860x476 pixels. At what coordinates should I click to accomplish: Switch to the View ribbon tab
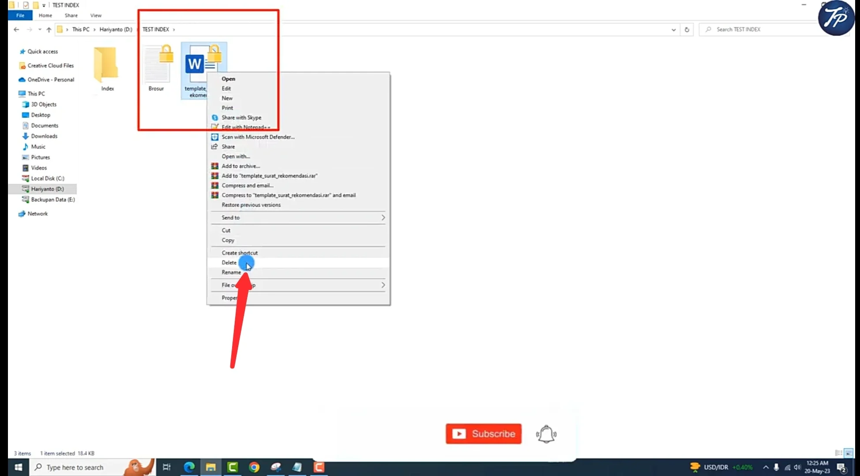tap(96, 15)
